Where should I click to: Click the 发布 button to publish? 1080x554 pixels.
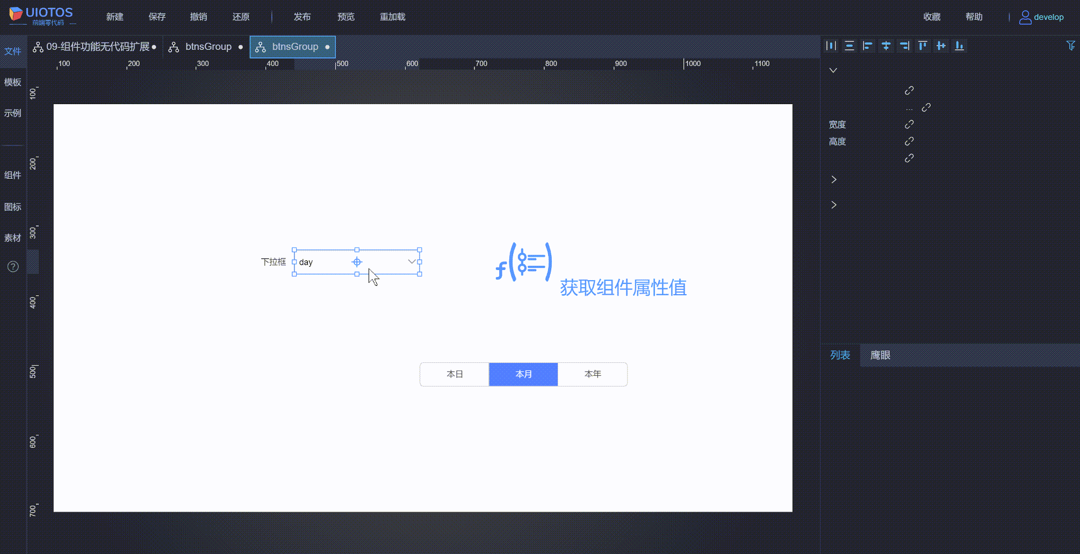click(x=302, y=17)
